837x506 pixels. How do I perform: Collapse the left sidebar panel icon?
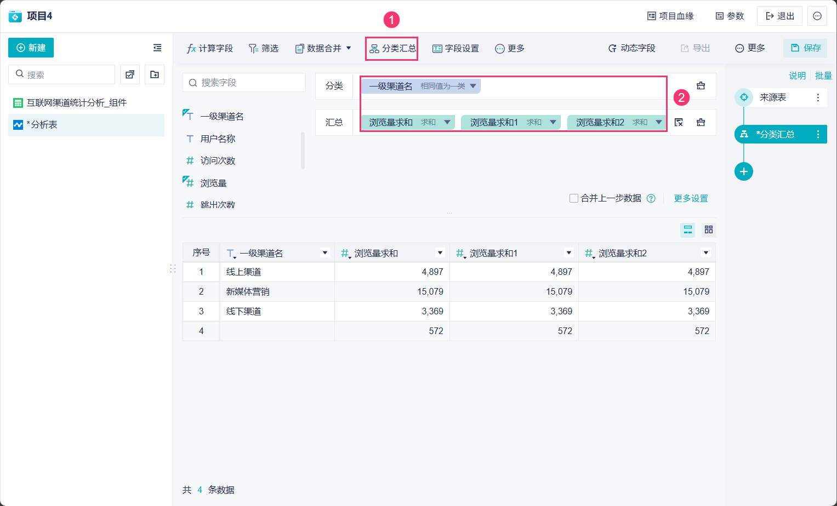[x=157, y=48]
